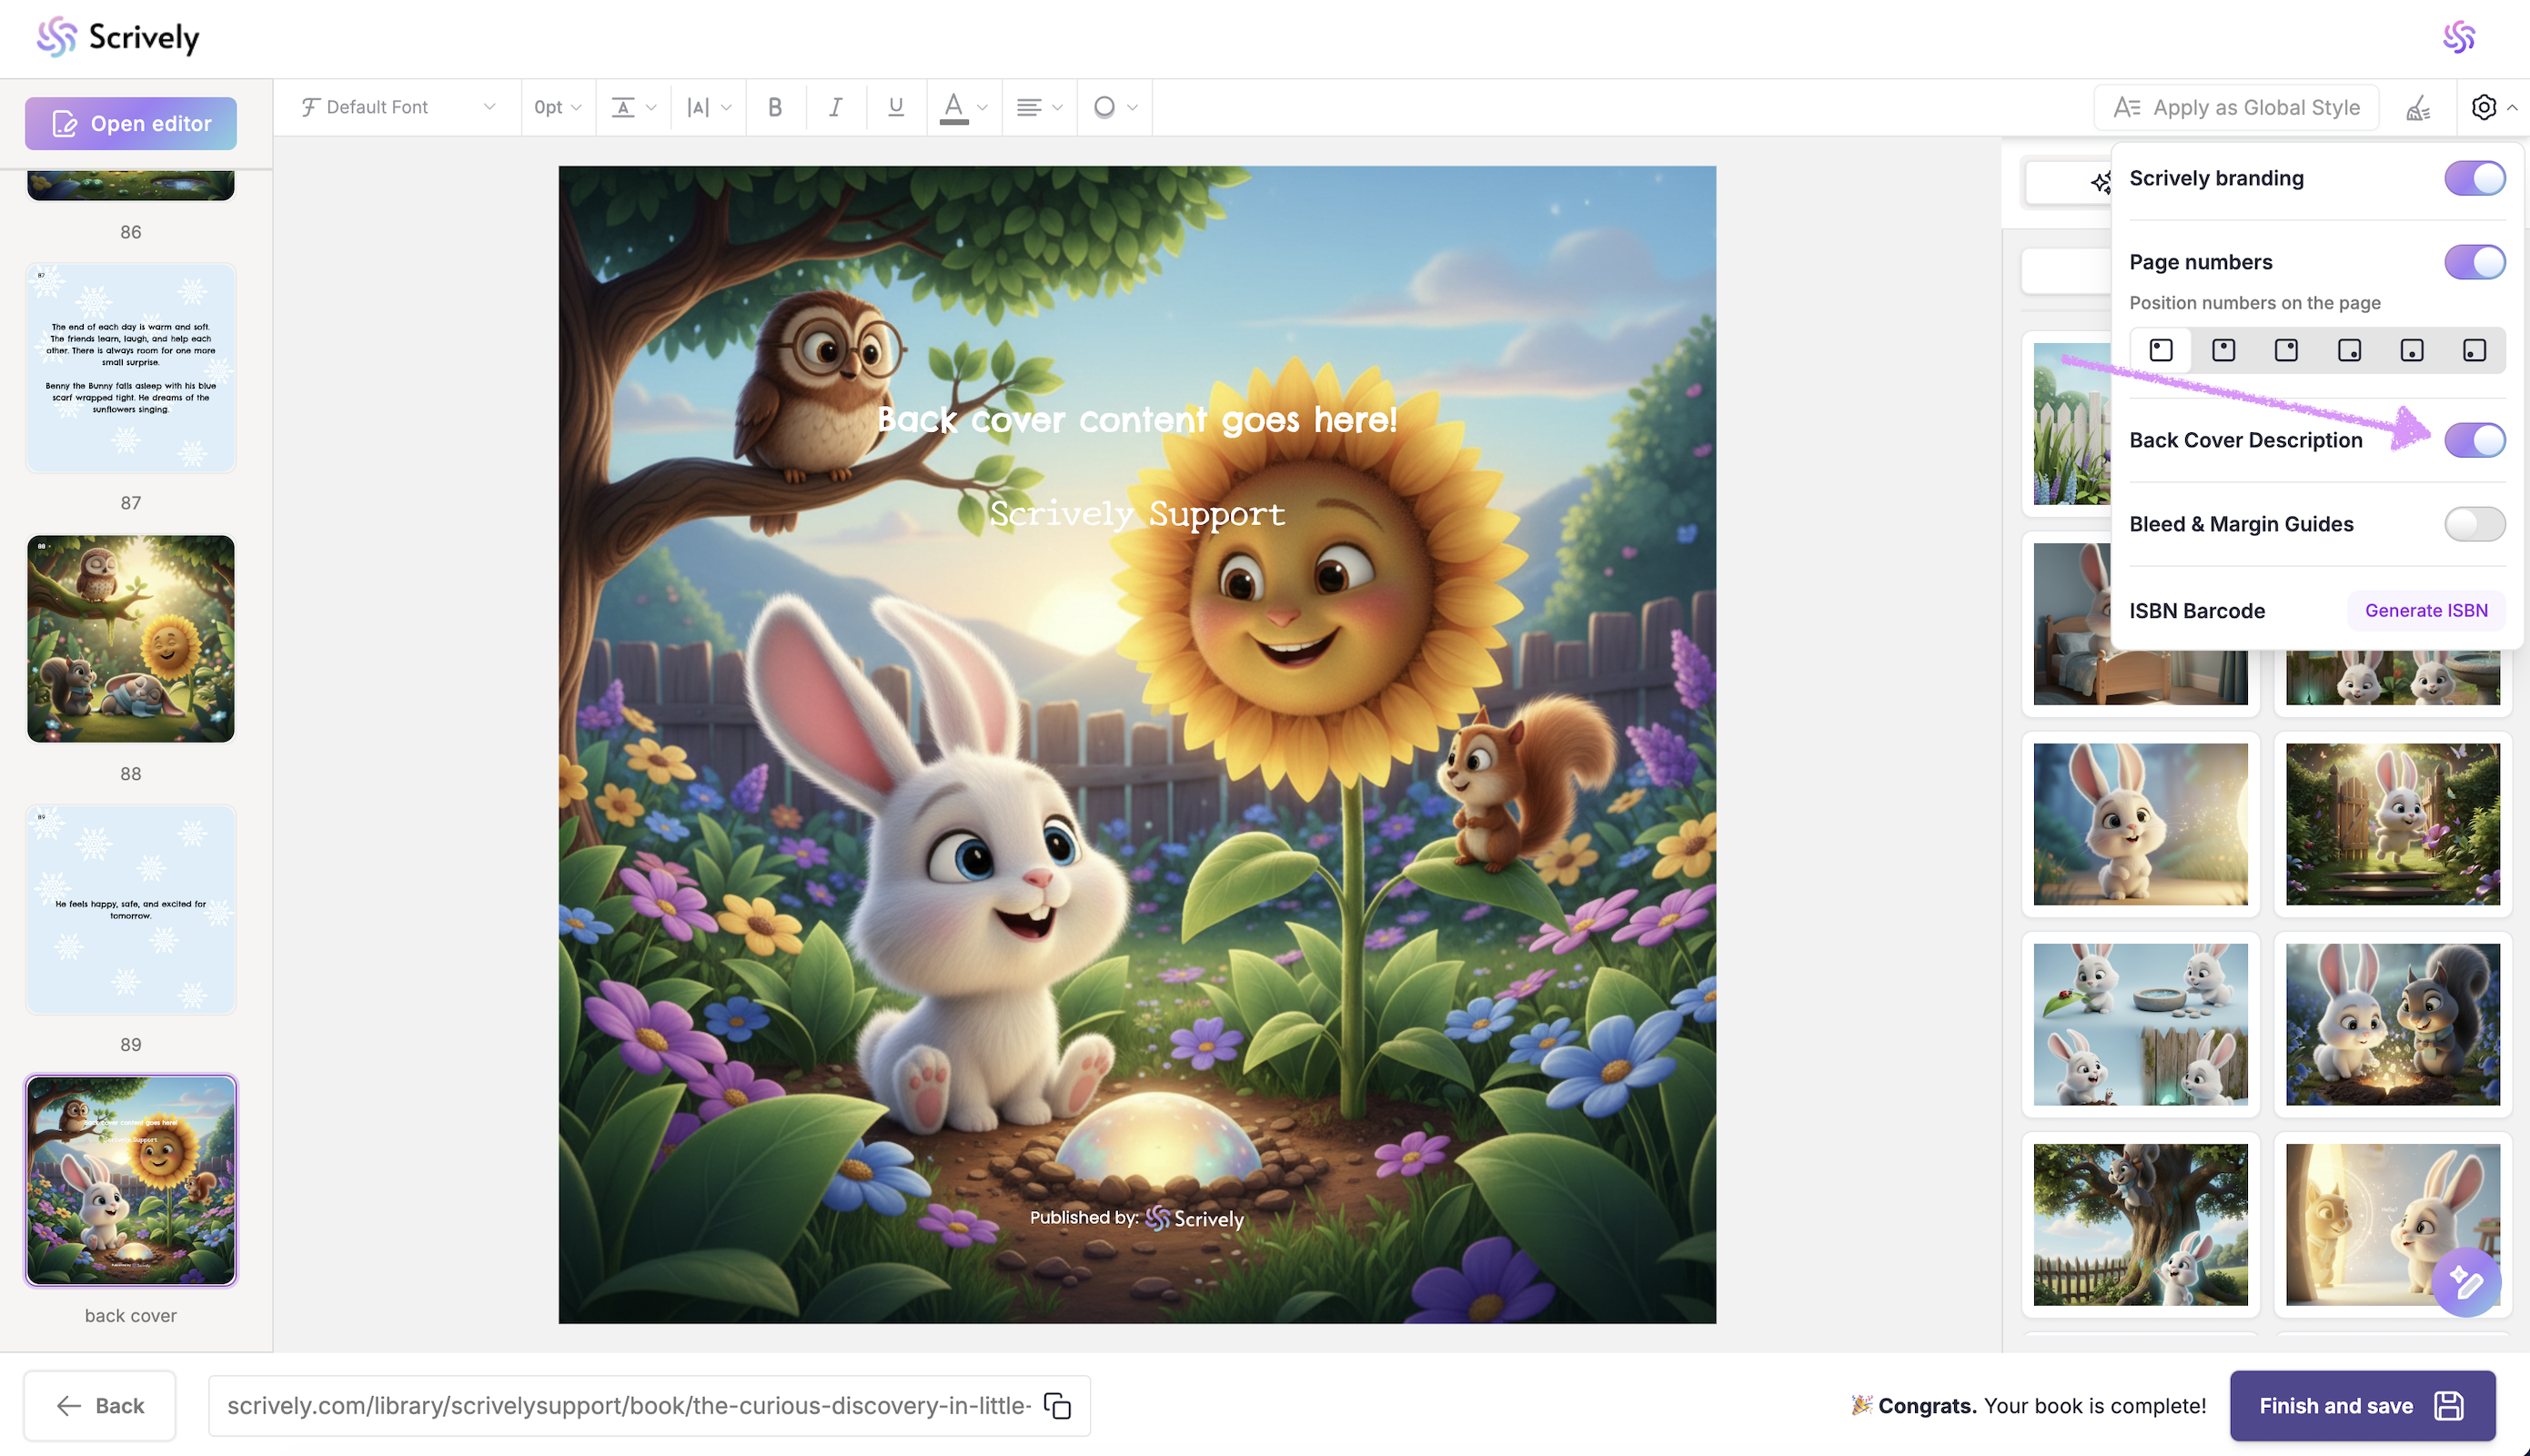The width and height of the screenshot is (2530, 1456).
Task: Click the floating magic edit pencil icon
Action: click(x=2465, y=1281)
